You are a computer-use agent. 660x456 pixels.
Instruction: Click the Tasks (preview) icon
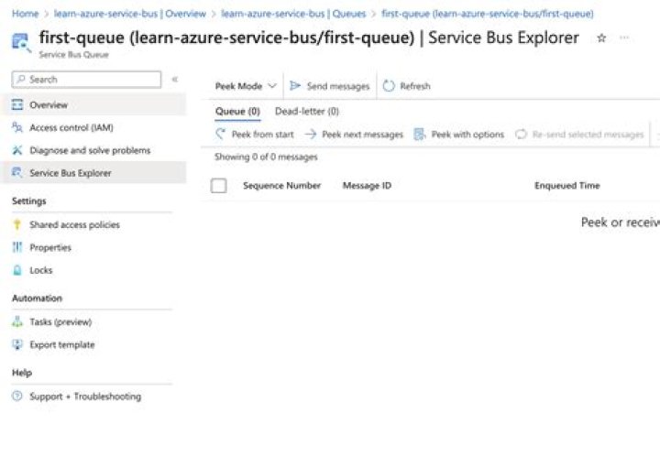[x=17, y=321]
